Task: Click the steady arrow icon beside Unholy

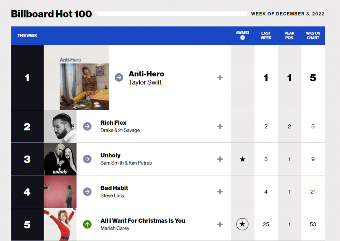Action: tap(87, 159)
